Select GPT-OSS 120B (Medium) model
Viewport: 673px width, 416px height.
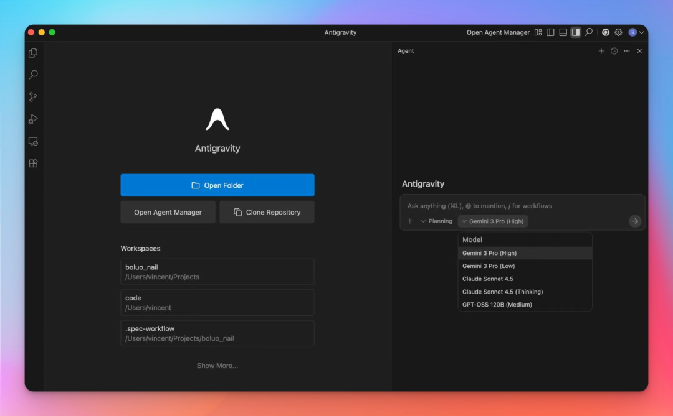point(497,305)
